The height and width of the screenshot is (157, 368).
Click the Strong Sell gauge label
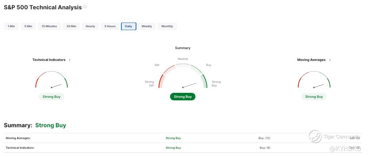click(149, 84)
